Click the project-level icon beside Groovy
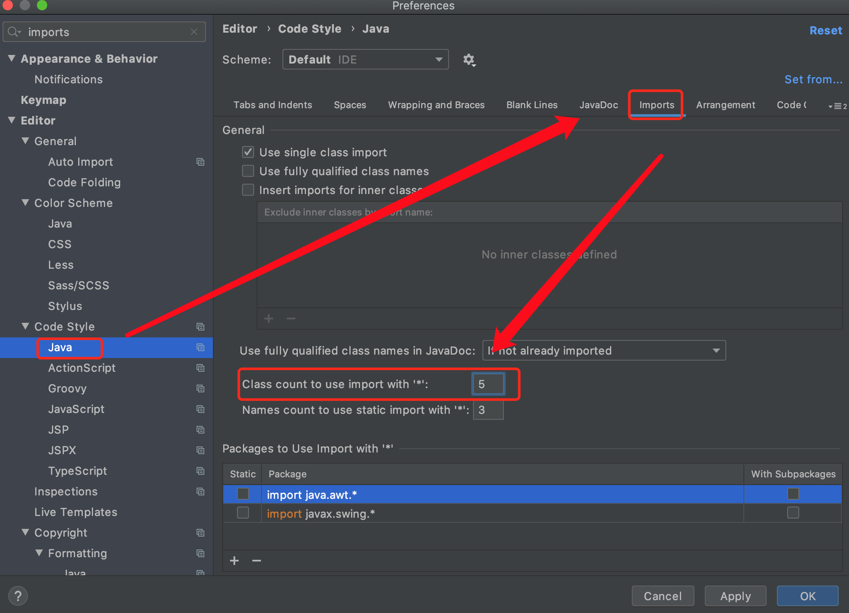Viewport: 849px width, 613px height. 200,388
